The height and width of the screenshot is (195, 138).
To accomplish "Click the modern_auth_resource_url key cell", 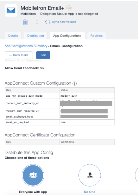I will [32, 111].
